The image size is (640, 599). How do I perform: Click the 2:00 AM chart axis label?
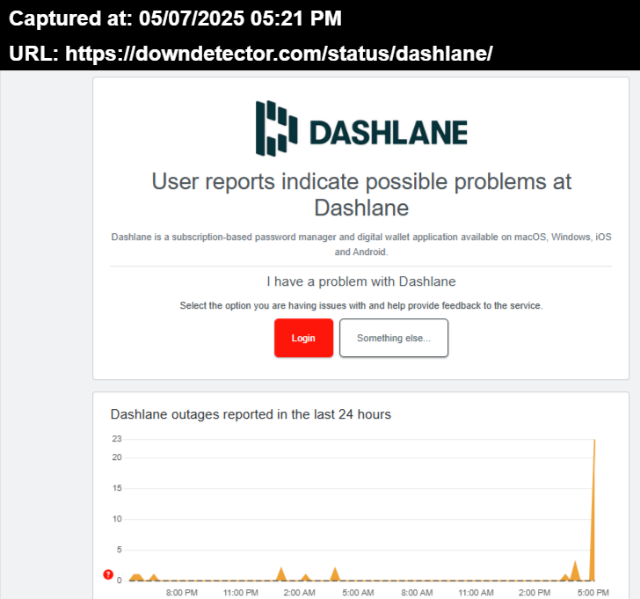[x=299, y=592]
